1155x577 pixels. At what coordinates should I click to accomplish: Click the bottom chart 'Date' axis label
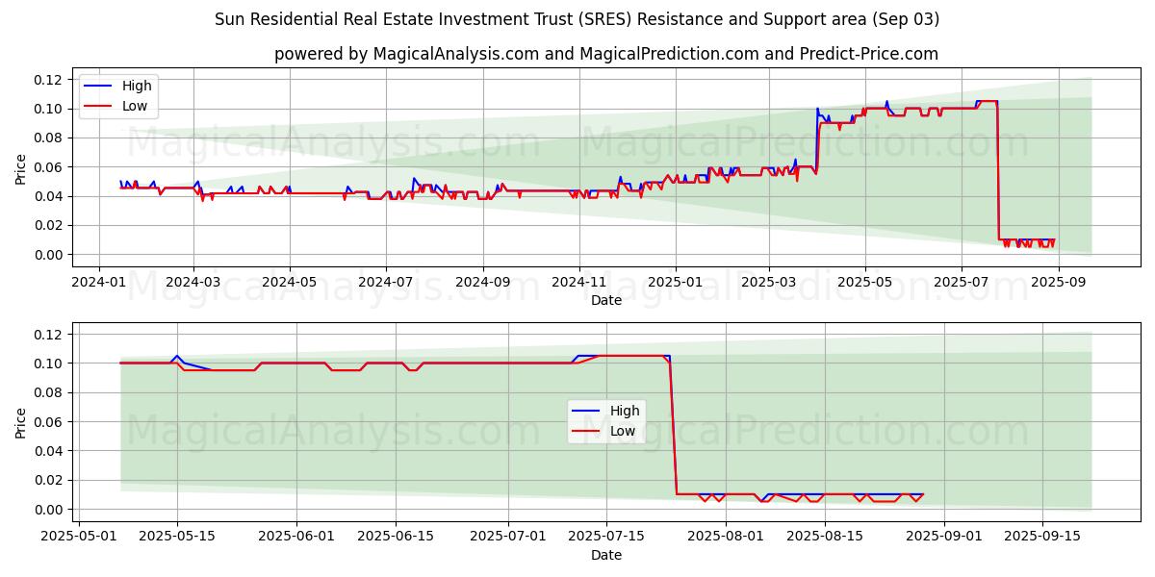[606, 555]
